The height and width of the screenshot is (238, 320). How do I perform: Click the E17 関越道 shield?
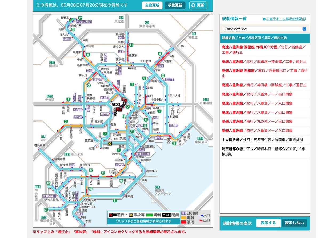coord(52,62)
